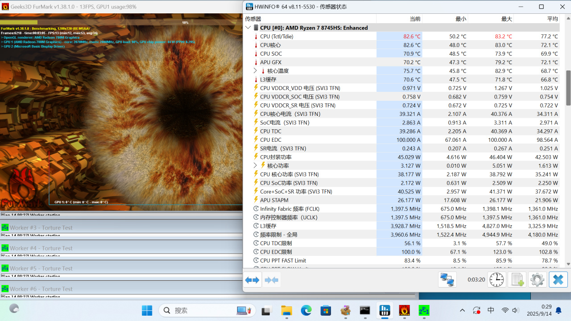The image size is (571, 321).
Task: Select the CPU 核心功率 (SVI3 TFN) row
Action: [x=401, y=174]
